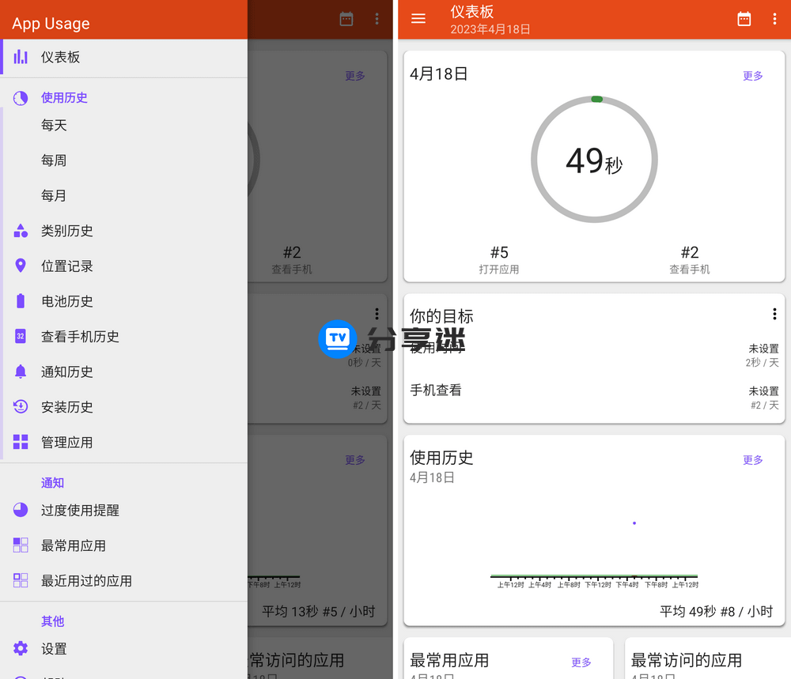Image resolution: width=791 pixels, height=679 pixels.
Task: Open 每周 usage history
Action: pos(54,160)
